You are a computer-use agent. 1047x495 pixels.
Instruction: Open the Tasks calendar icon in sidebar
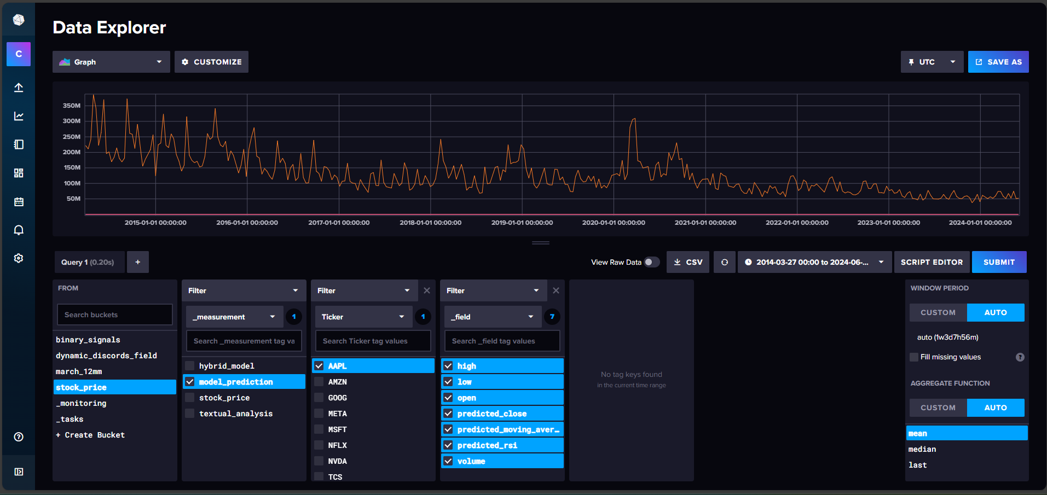coord(19,202)
